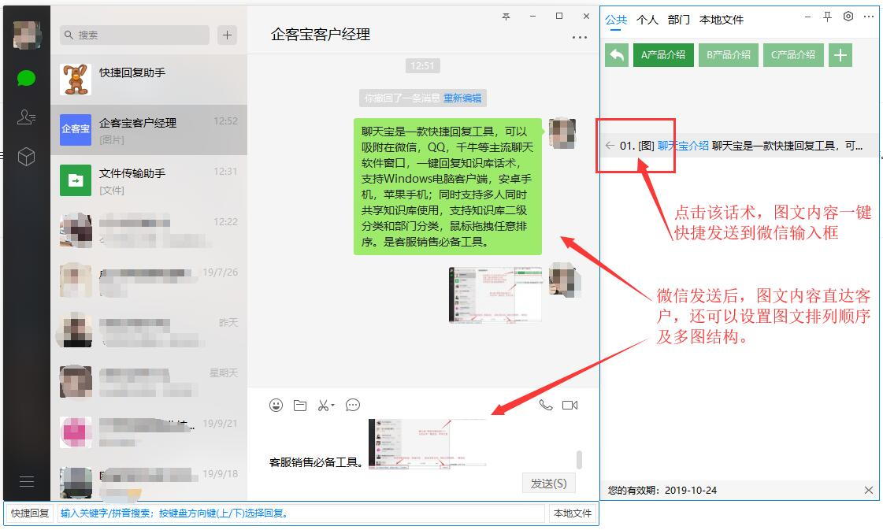
Task: Click the plus button beside search box
Action: tap(227, 35)
